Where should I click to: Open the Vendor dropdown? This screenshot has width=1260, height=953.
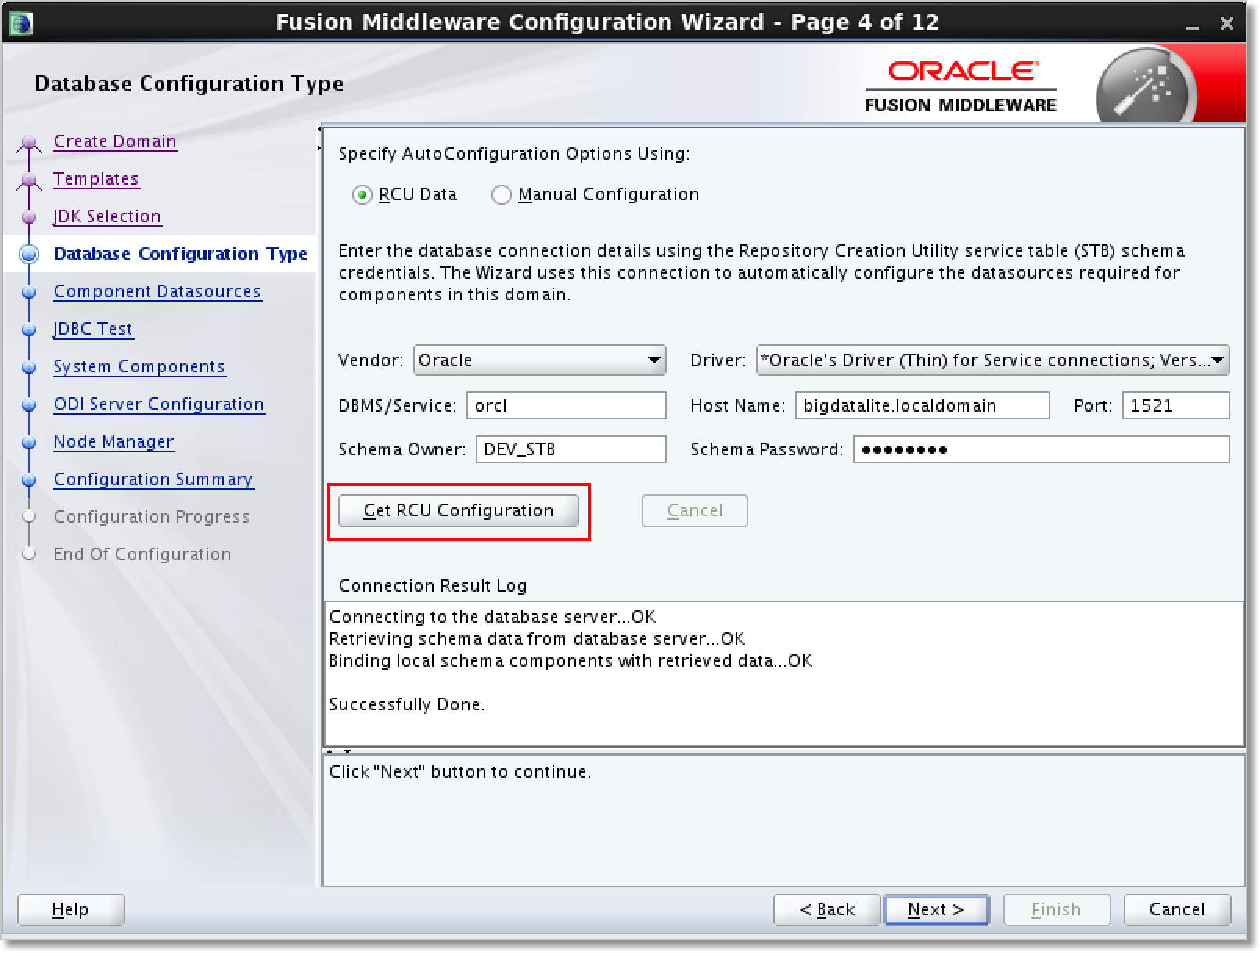654,360
